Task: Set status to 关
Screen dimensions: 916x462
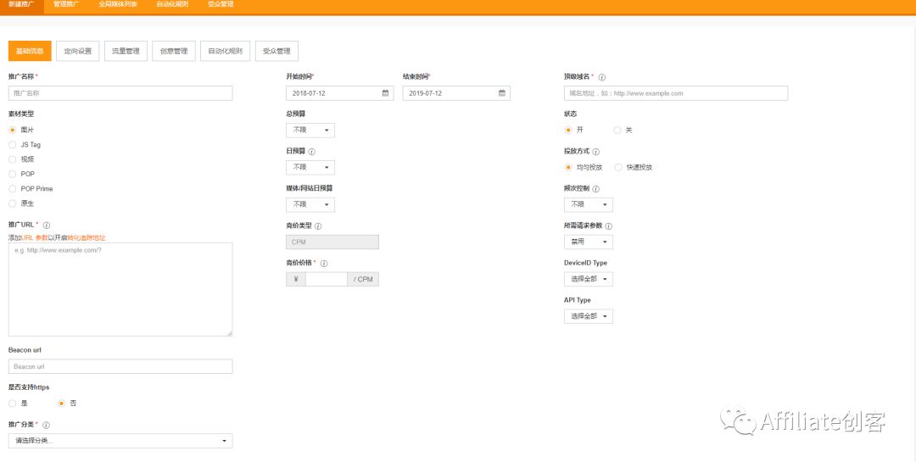Action: tap(617, 130)
